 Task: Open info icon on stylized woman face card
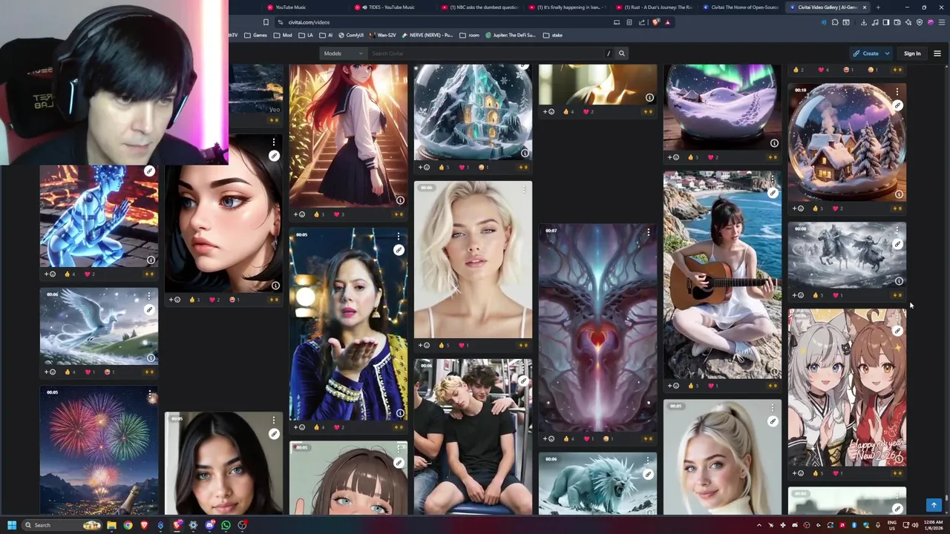tap(275, 286)
